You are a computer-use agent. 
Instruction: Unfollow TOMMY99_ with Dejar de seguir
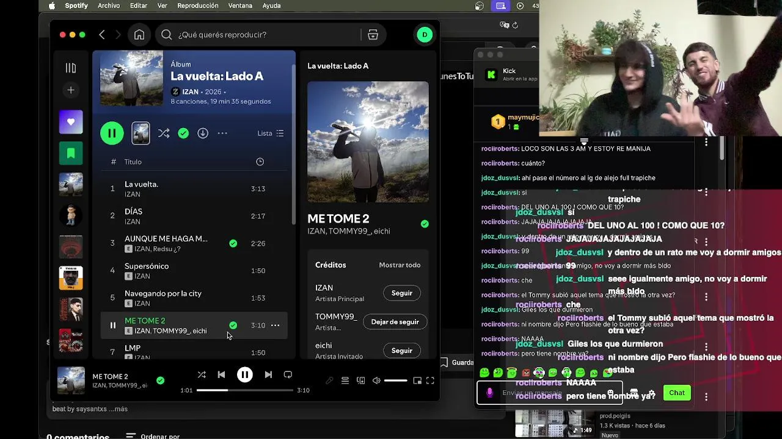click(395, 322)
